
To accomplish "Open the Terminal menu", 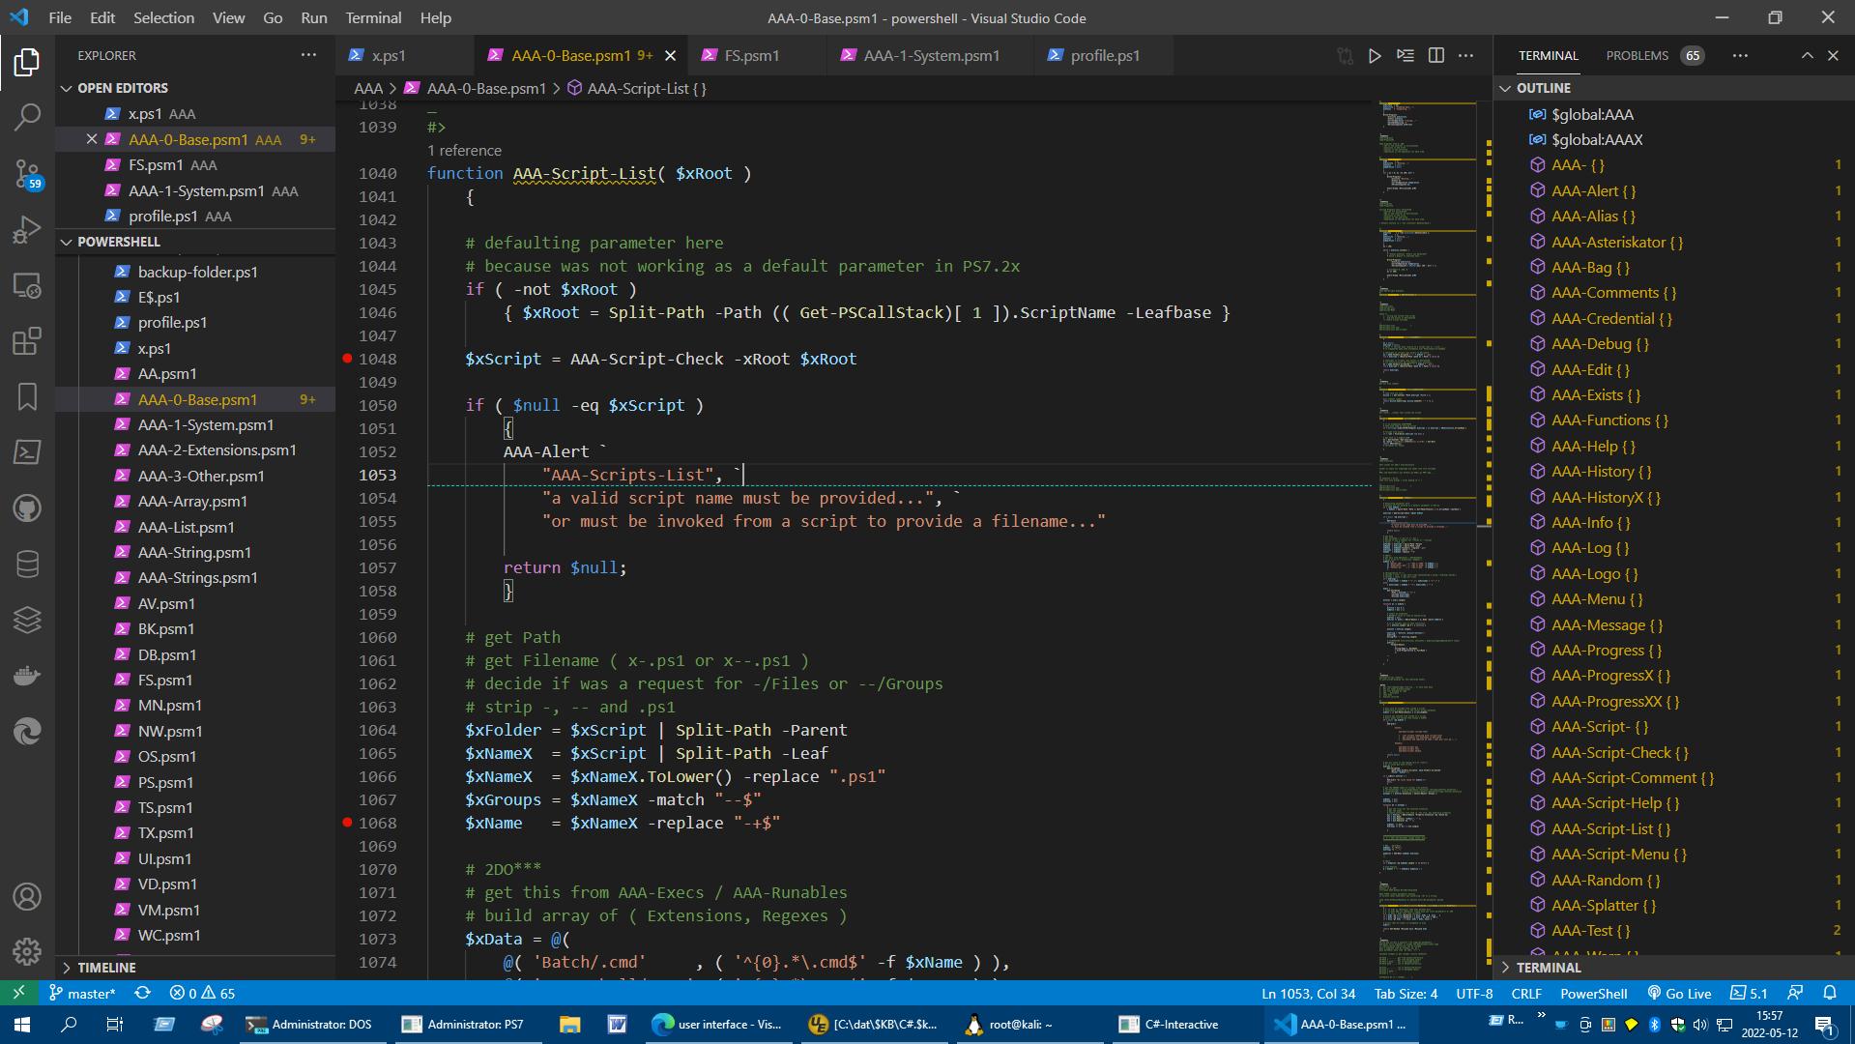I will click(373, 17).
